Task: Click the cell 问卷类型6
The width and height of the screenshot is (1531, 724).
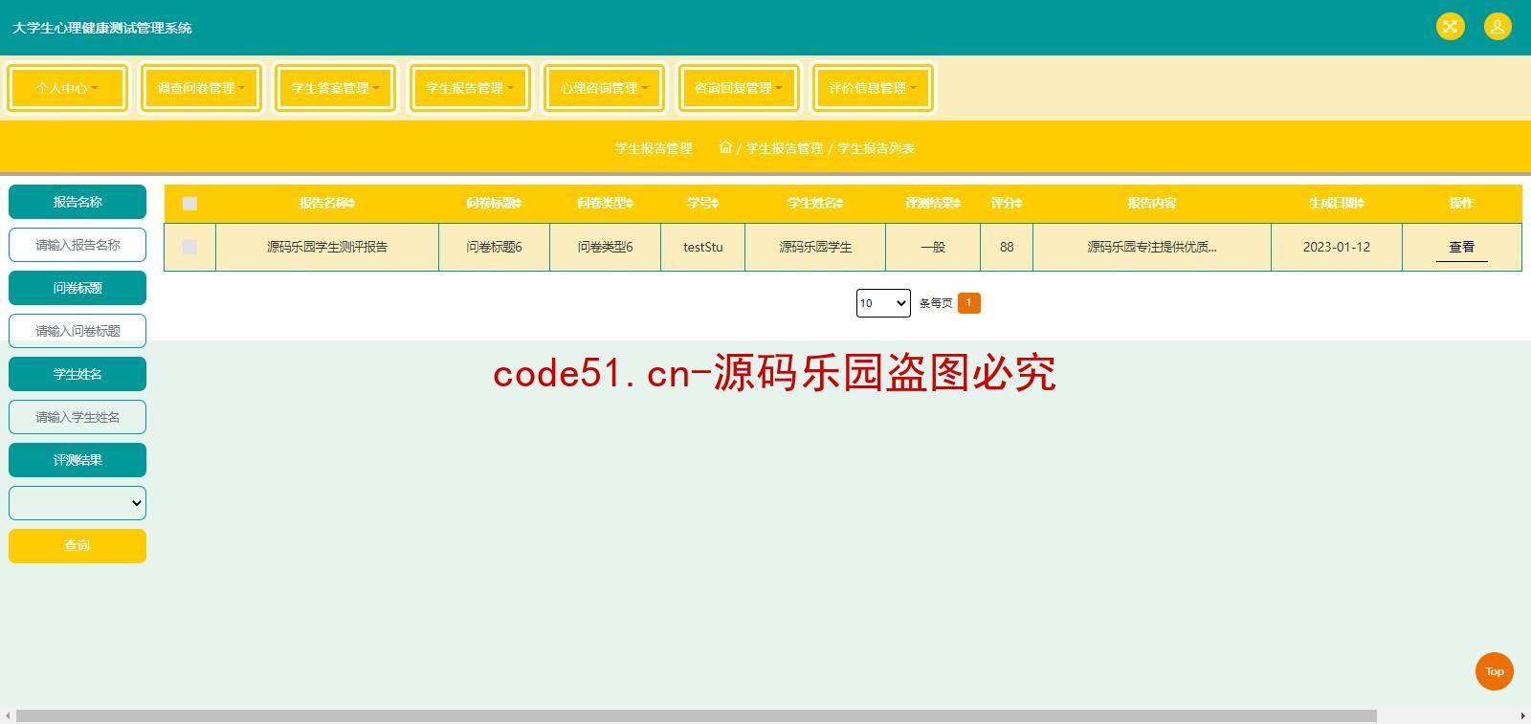Action: coord(605,247)
